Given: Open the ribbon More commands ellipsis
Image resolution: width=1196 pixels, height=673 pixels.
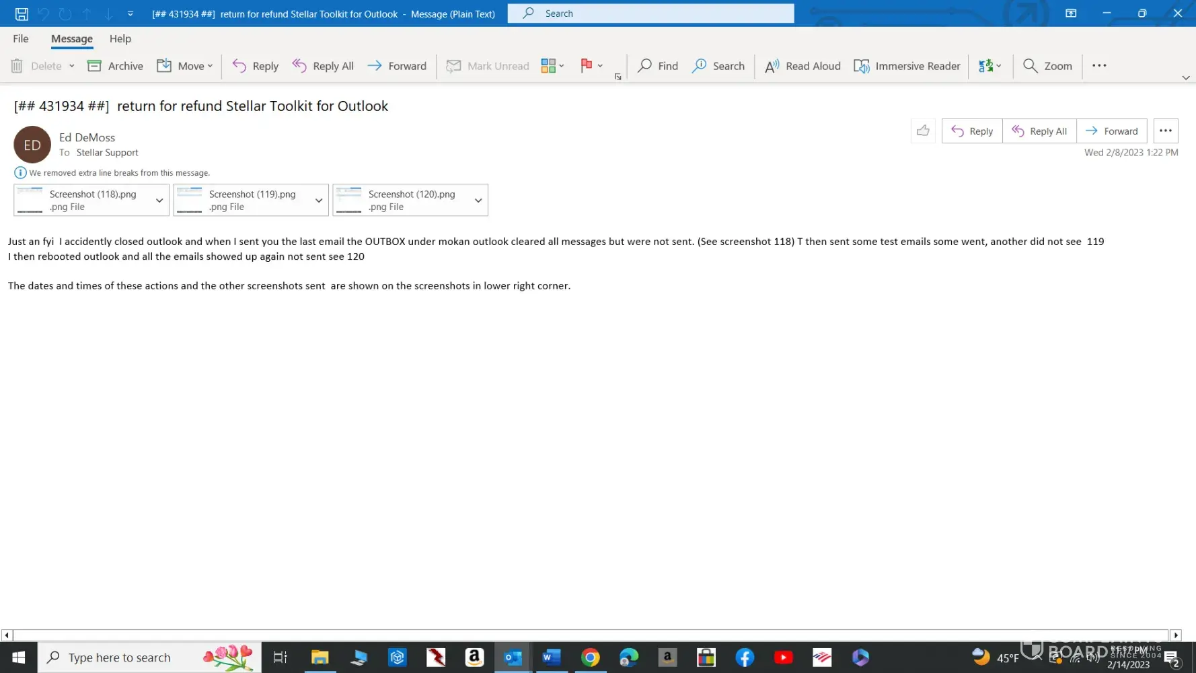Looking at the screenshot, I should [x=1099, y=65].
